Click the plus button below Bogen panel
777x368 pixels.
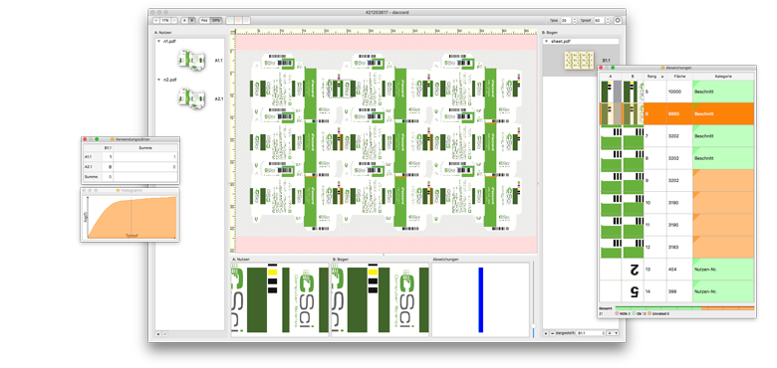coord(546,333)
